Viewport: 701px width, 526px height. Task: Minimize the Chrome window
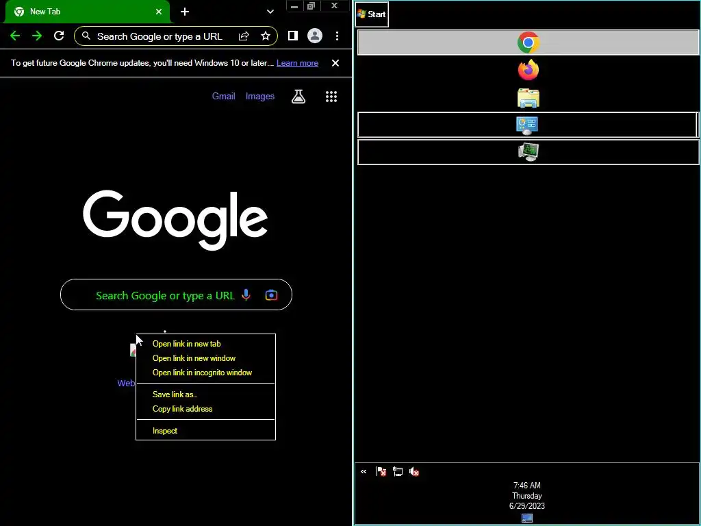click(294, 6)
